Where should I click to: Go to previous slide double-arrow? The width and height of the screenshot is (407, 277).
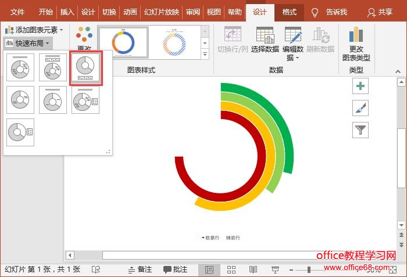click(401, 235)
